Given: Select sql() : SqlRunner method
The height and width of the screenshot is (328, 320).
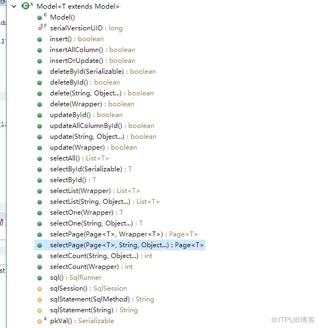Looking at the screenshot, I should point(76,278).
